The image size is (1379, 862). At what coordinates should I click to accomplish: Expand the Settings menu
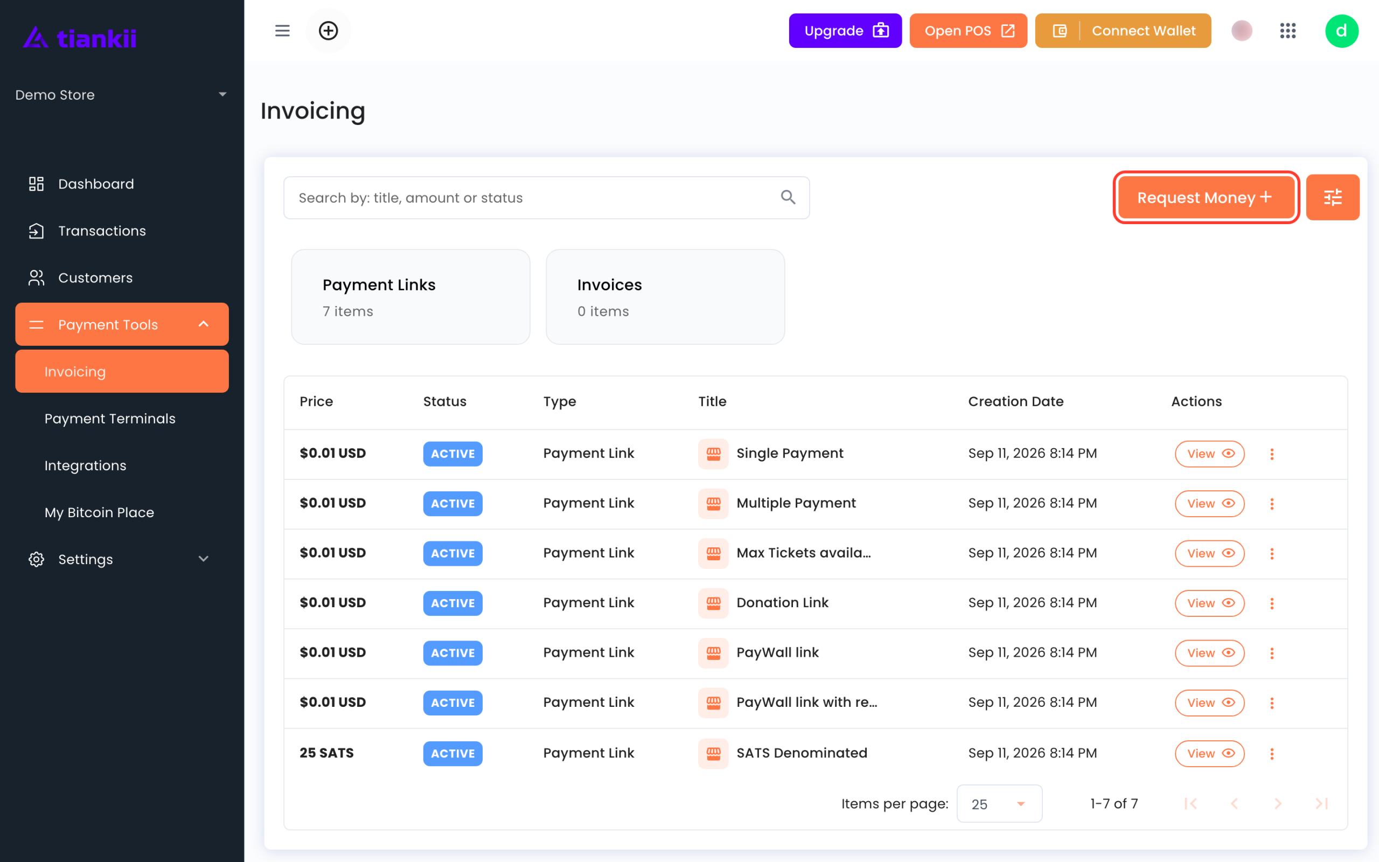(x=121, y=559)
